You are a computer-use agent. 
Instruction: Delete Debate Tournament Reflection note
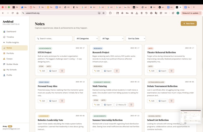pos(172,101)
